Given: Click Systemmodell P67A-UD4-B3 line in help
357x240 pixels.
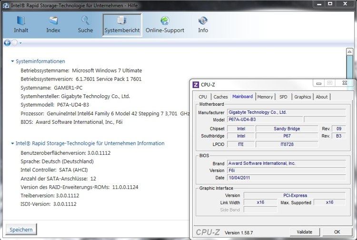Looking at the screenshot, I should click(x=55, y=105).
